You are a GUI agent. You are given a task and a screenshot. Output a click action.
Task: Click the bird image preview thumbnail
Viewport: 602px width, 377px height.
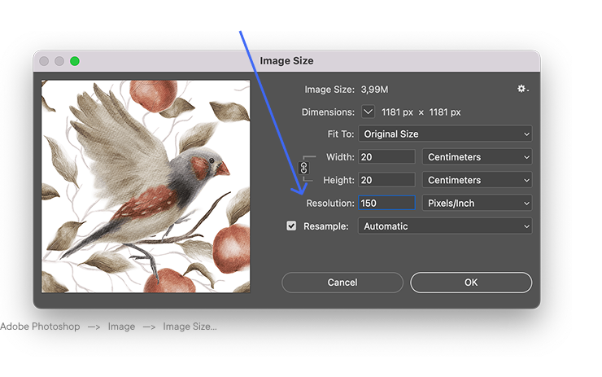click(x=146, y=186)
